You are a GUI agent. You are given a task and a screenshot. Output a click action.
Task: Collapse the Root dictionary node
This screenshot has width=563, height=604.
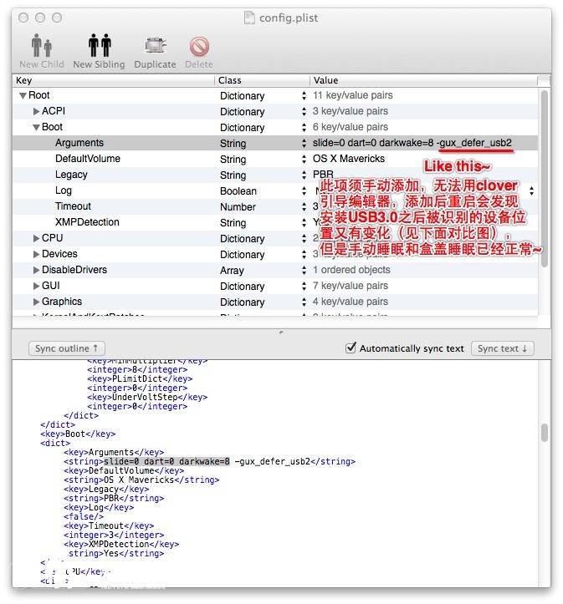(23, 96)
